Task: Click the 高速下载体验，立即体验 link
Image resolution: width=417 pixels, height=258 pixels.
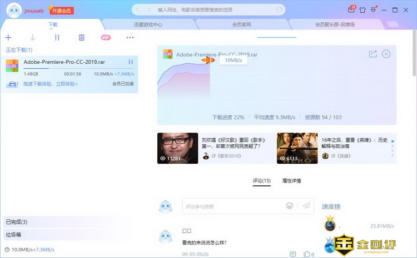Action: tap(50, 84)
